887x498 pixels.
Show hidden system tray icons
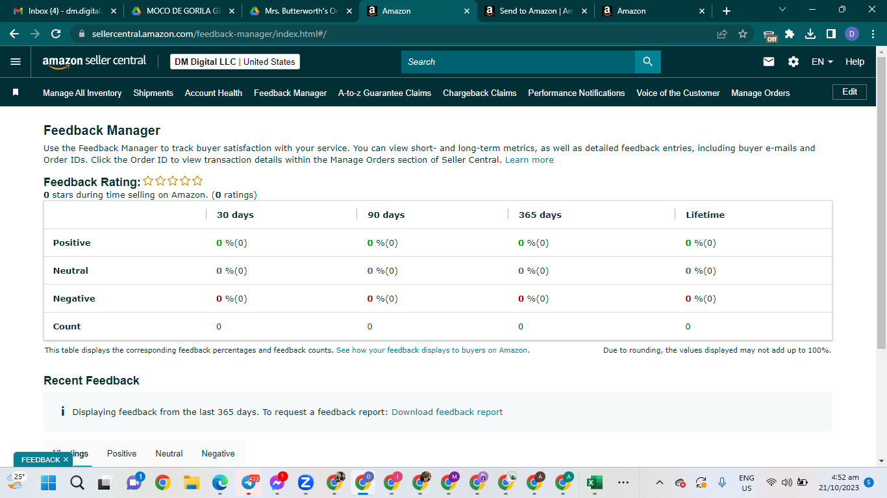(660, 482)
